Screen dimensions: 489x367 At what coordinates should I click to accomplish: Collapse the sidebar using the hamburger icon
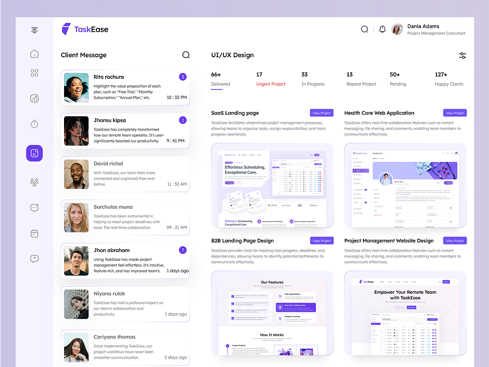(x=34, y=30)
